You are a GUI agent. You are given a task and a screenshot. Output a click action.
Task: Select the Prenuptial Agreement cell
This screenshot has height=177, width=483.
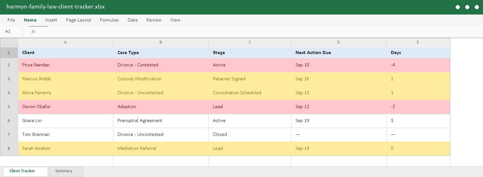(x=161, y=121)
